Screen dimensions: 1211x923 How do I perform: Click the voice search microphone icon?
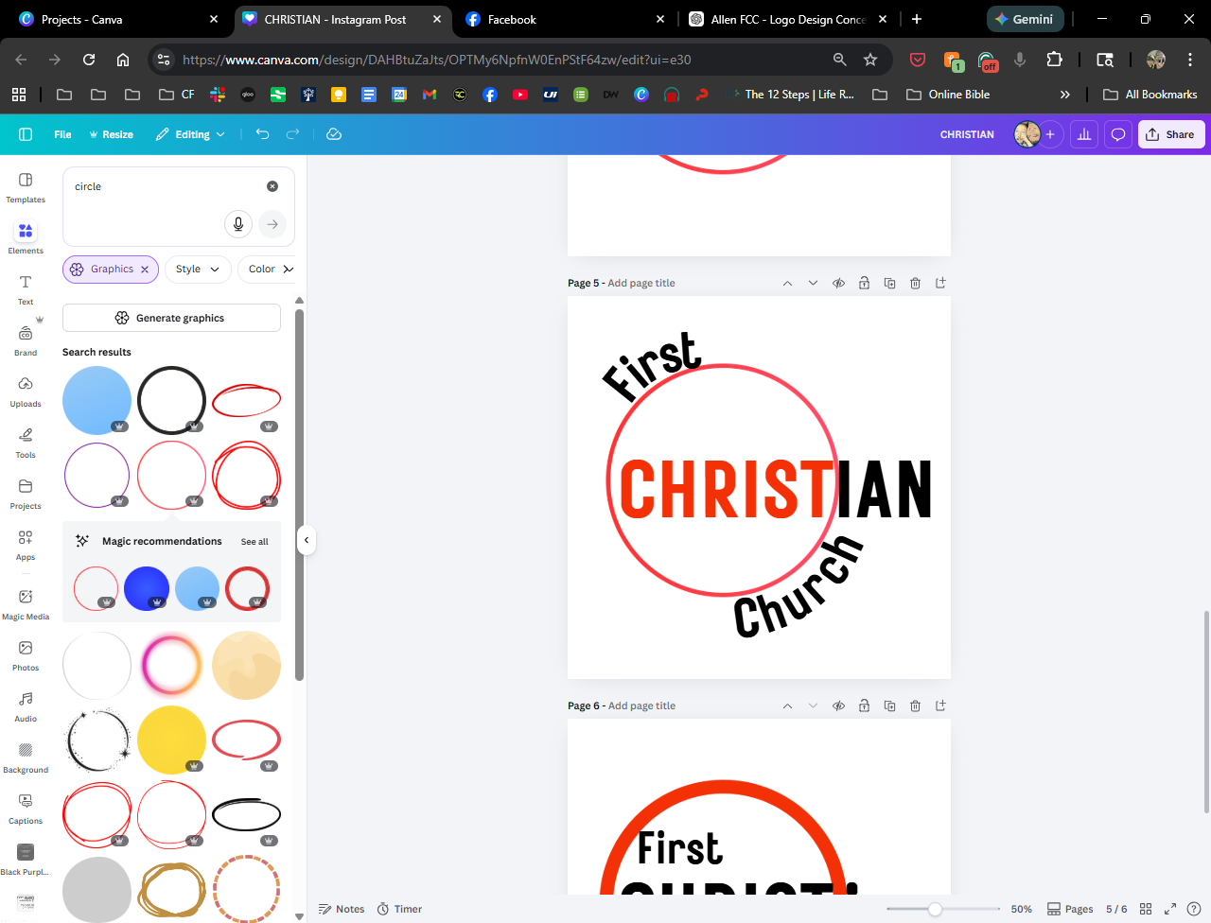pyautogui.click(x=238, y=224)
